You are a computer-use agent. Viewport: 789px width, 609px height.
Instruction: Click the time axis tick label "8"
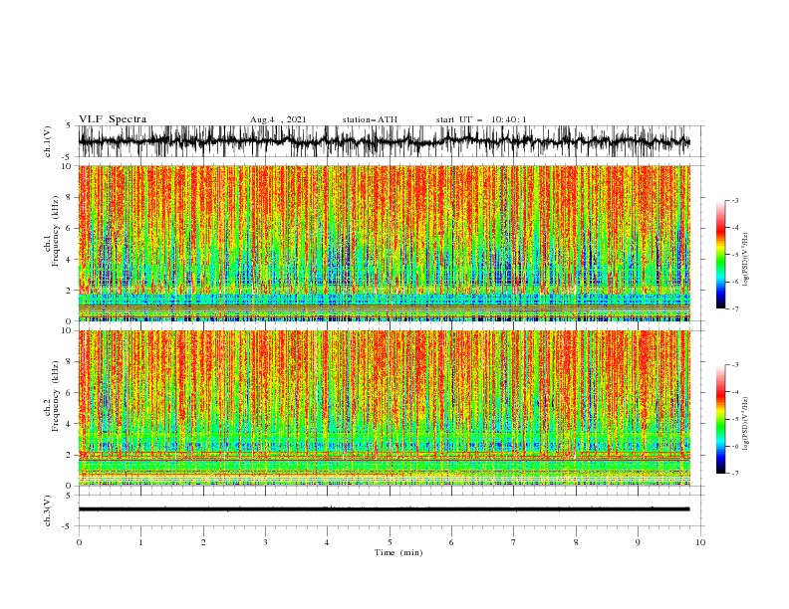(x=576, y=542)
